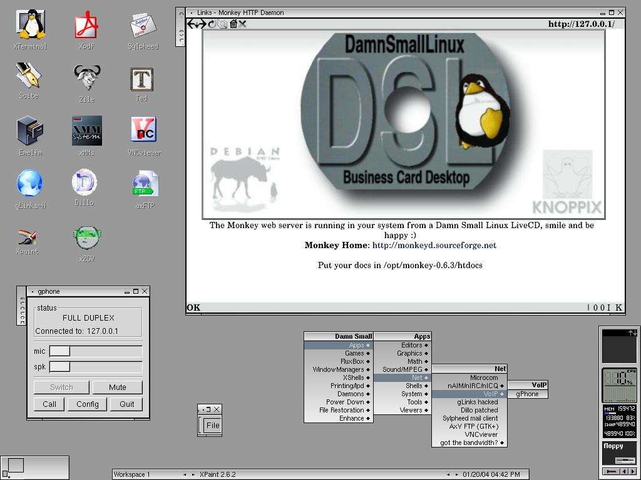Click the VNCviewer entry in Net menu

point(469,435)
